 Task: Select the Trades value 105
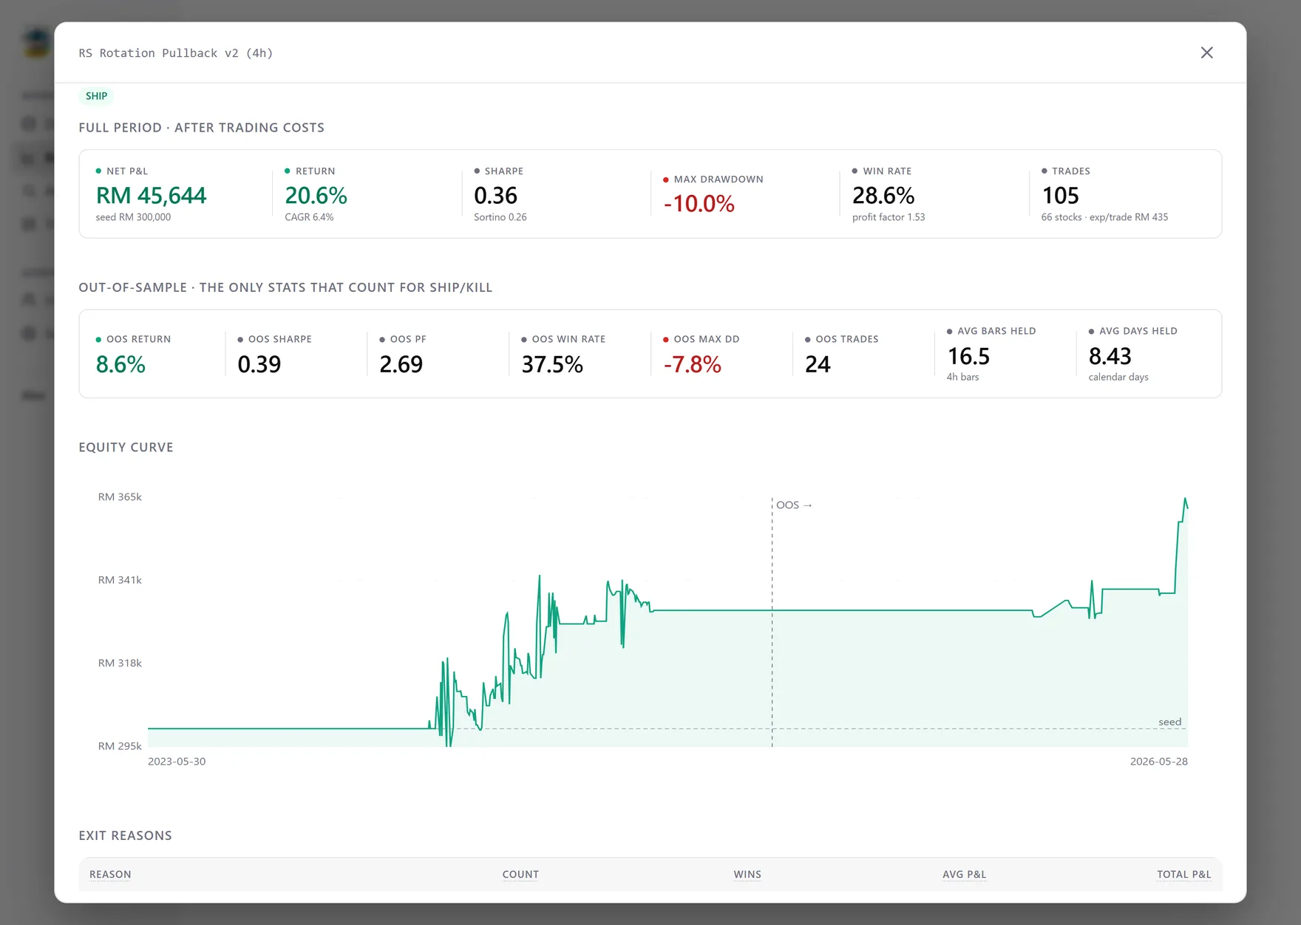click(x=1060, y=195)
